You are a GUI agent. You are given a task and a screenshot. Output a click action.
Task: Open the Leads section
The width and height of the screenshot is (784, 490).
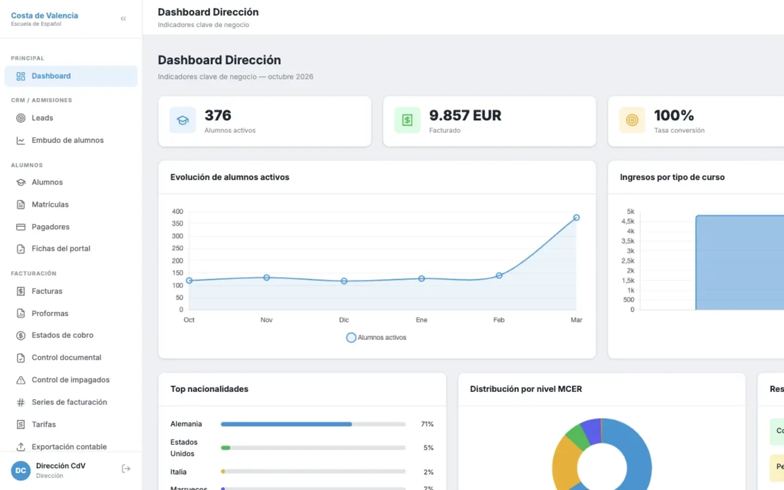coord(71,118)
